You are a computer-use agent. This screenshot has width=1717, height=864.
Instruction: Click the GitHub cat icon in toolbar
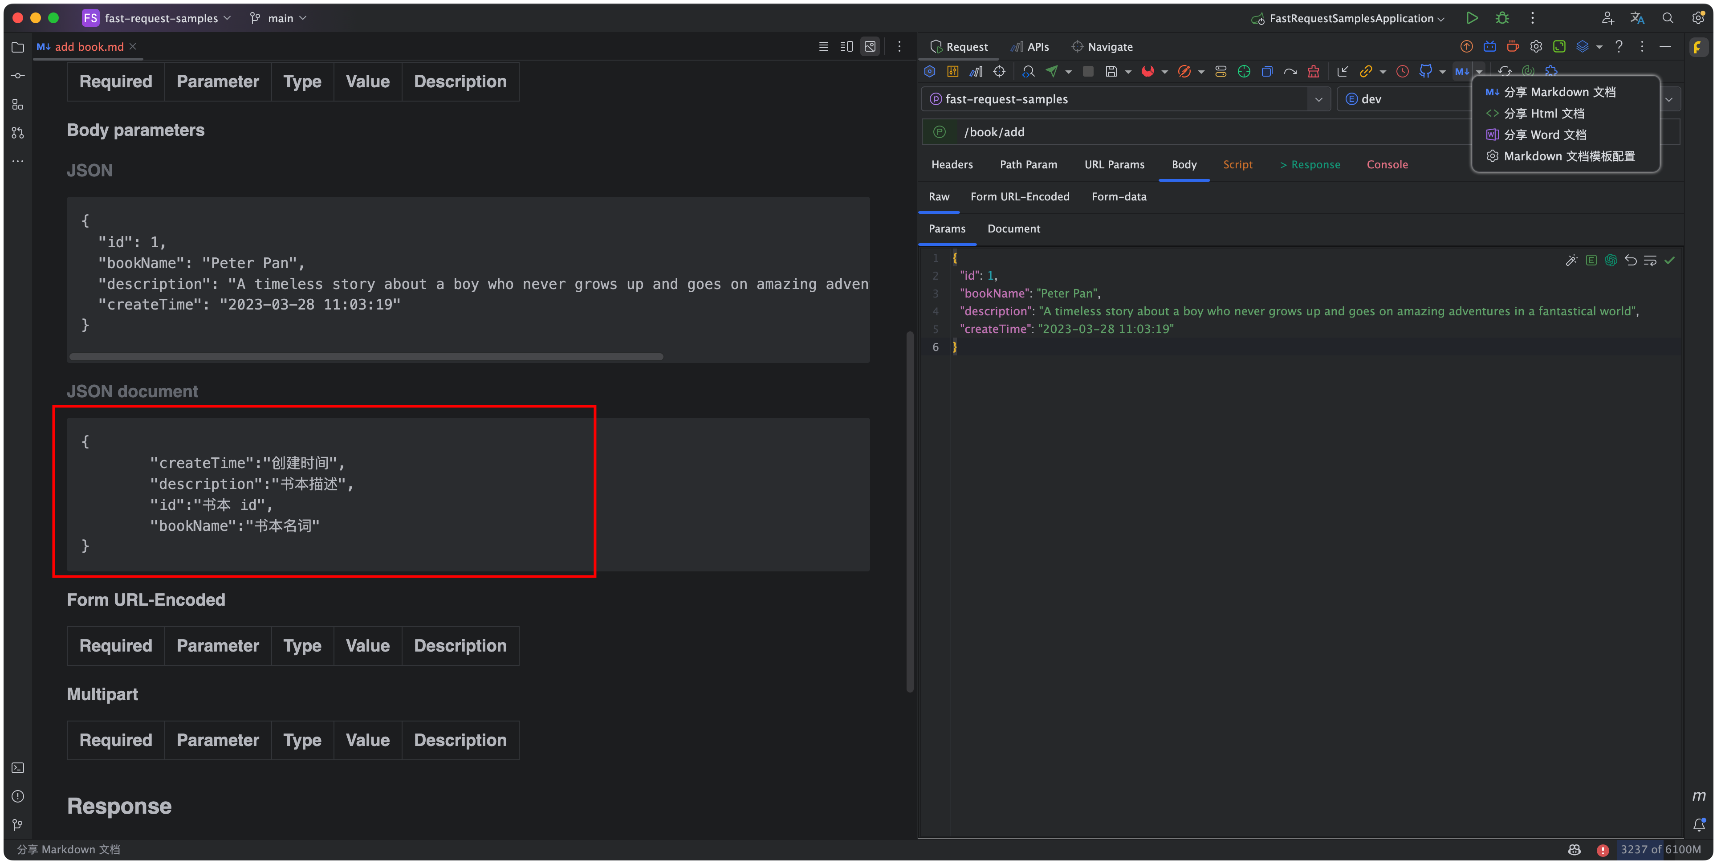tap(1425, 71)
